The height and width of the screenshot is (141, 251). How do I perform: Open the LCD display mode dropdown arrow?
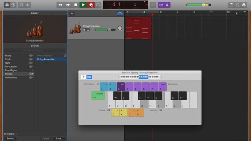coord(147,5)
